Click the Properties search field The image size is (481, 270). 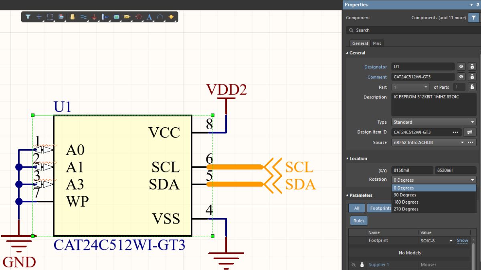coord(413,30)
